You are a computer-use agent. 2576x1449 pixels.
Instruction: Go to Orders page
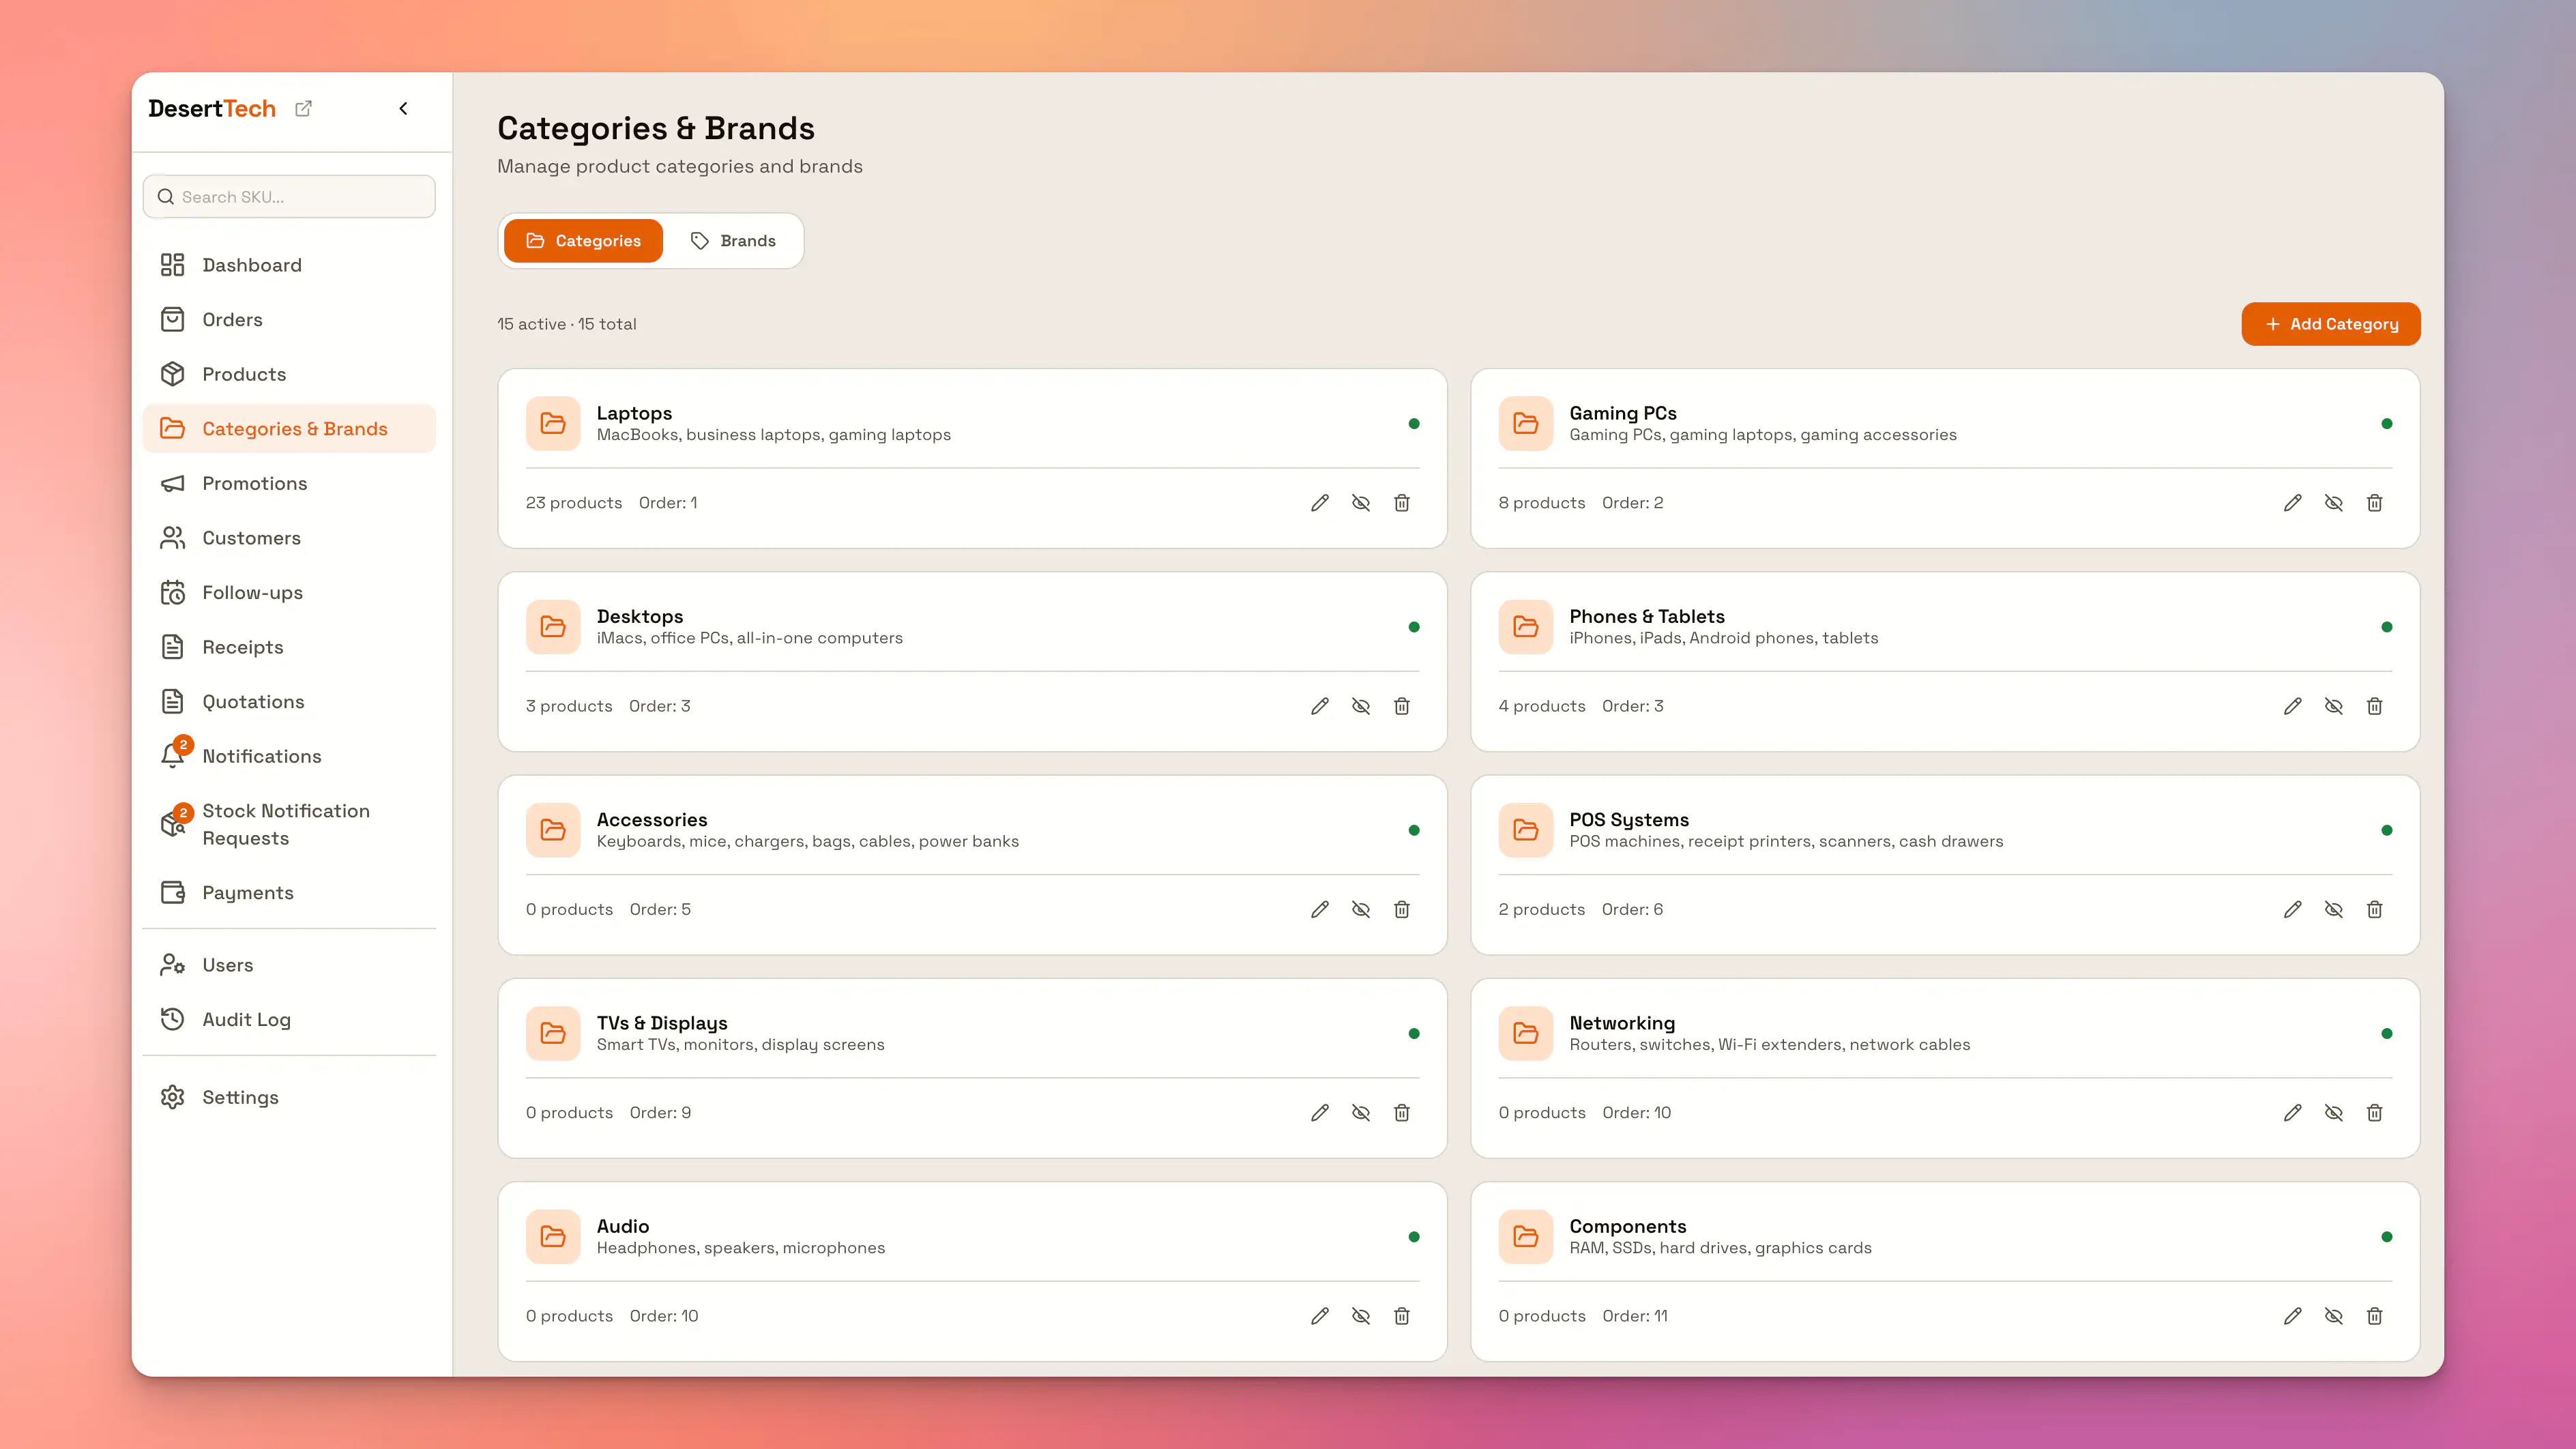click(x=289, y=319)
